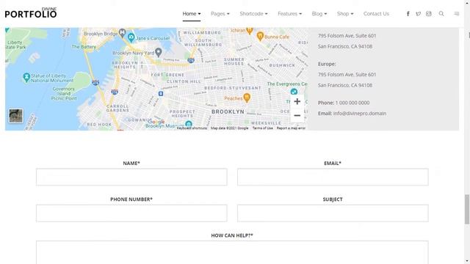Go to the Divine Portfolio logo
This screenshot has width=470, height=264.
click(31, 13)
